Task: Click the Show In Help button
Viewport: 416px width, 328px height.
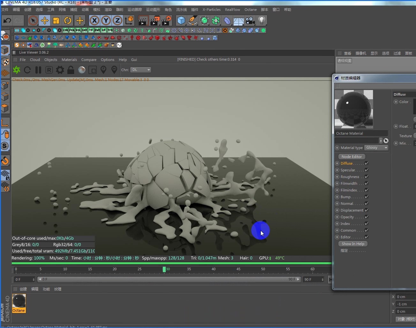Action: [353, 244]
